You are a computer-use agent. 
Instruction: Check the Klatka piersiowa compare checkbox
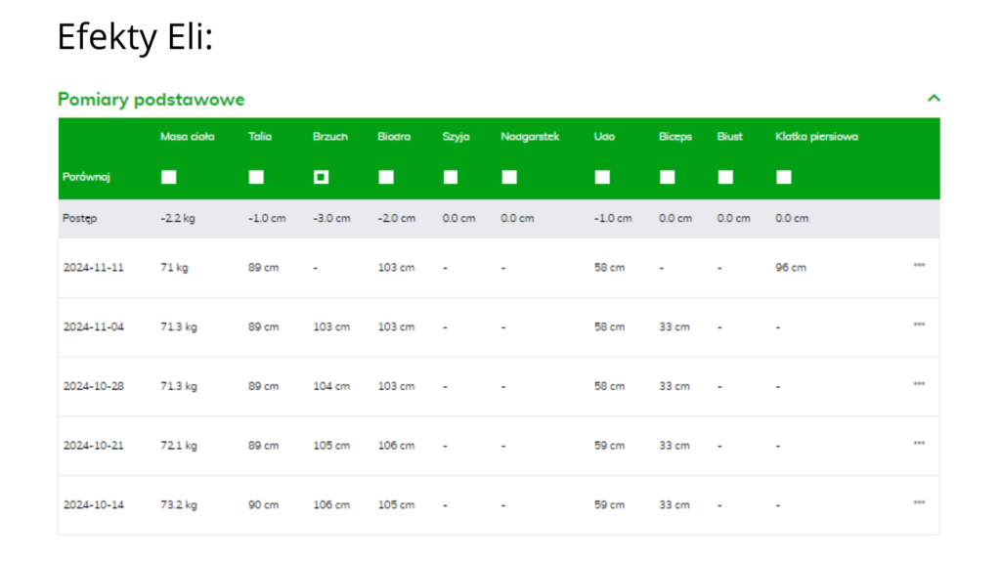784,177
